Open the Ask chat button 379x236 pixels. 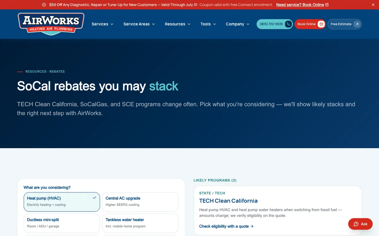(360, 224)
